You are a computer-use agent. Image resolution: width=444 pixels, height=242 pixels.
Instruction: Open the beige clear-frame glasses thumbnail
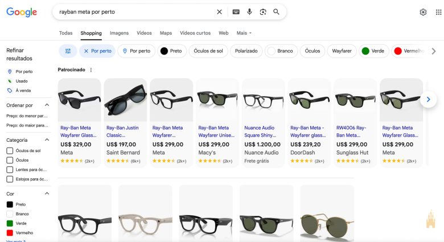pyautogui.click(x=145, y=214)
